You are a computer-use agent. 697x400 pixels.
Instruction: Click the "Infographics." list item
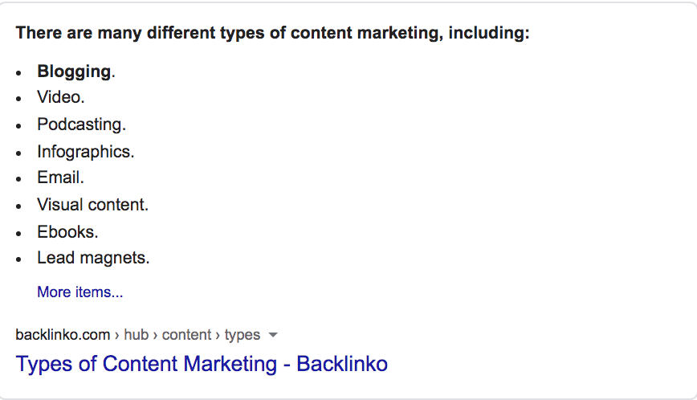(86, 152)
